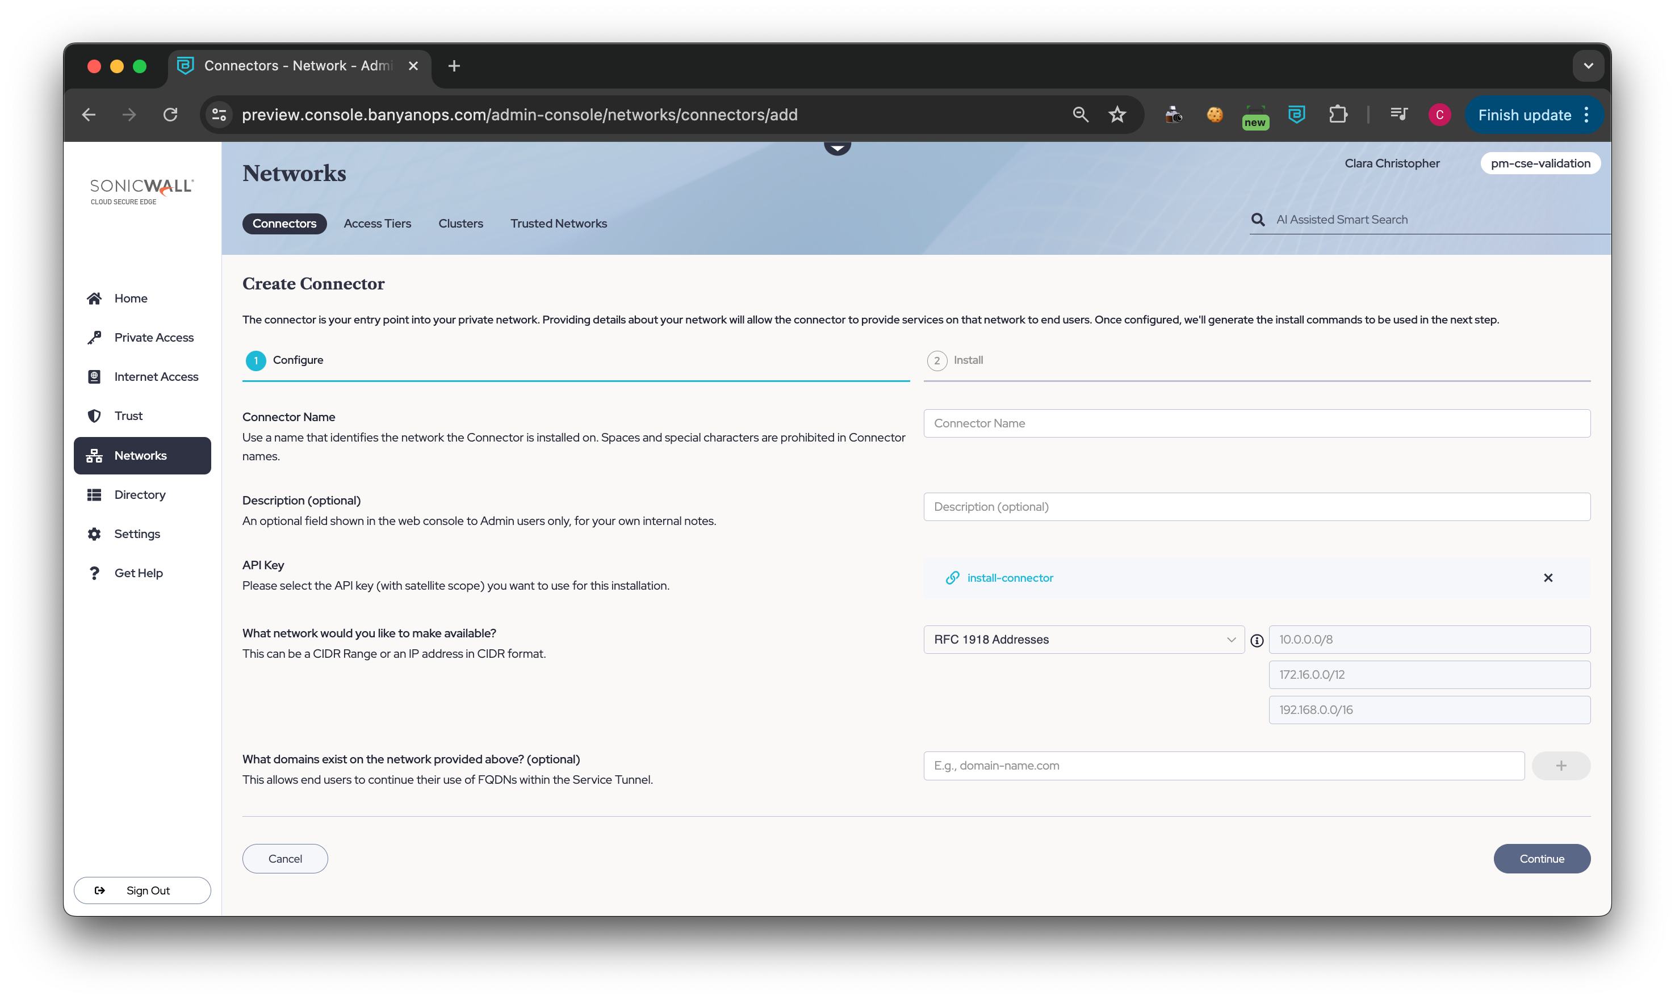
Task: Click the install-connector link
Action: 1009,578
